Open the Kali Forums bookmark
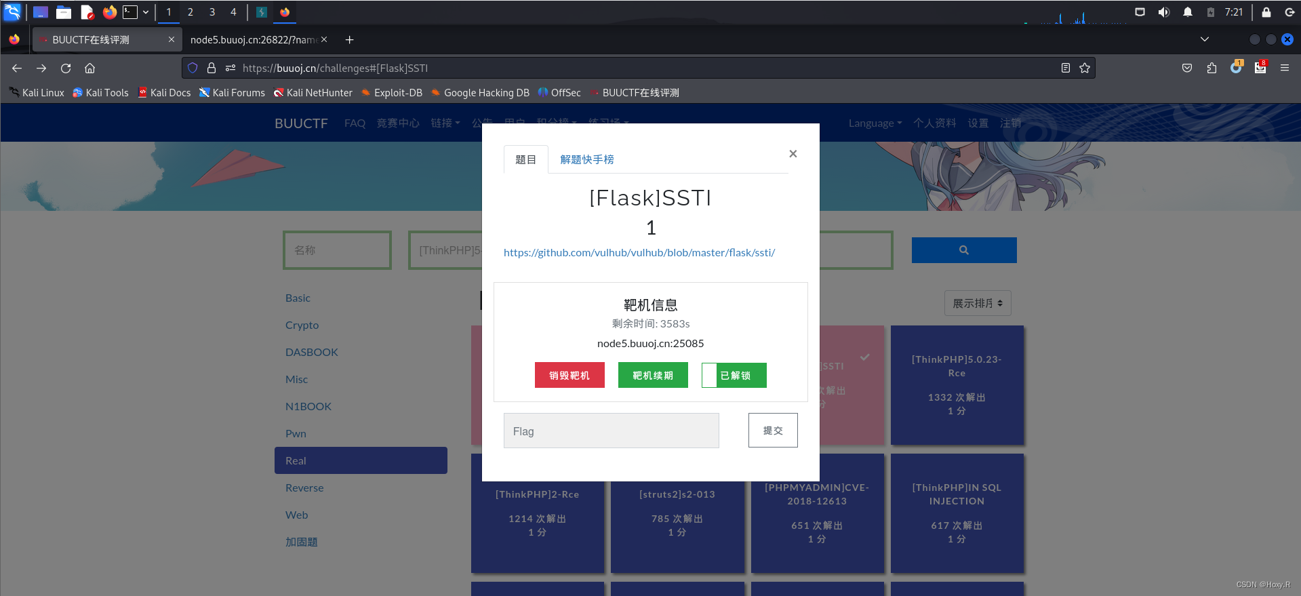Viewport: 1301px width, 596px height. pos(232,93)
